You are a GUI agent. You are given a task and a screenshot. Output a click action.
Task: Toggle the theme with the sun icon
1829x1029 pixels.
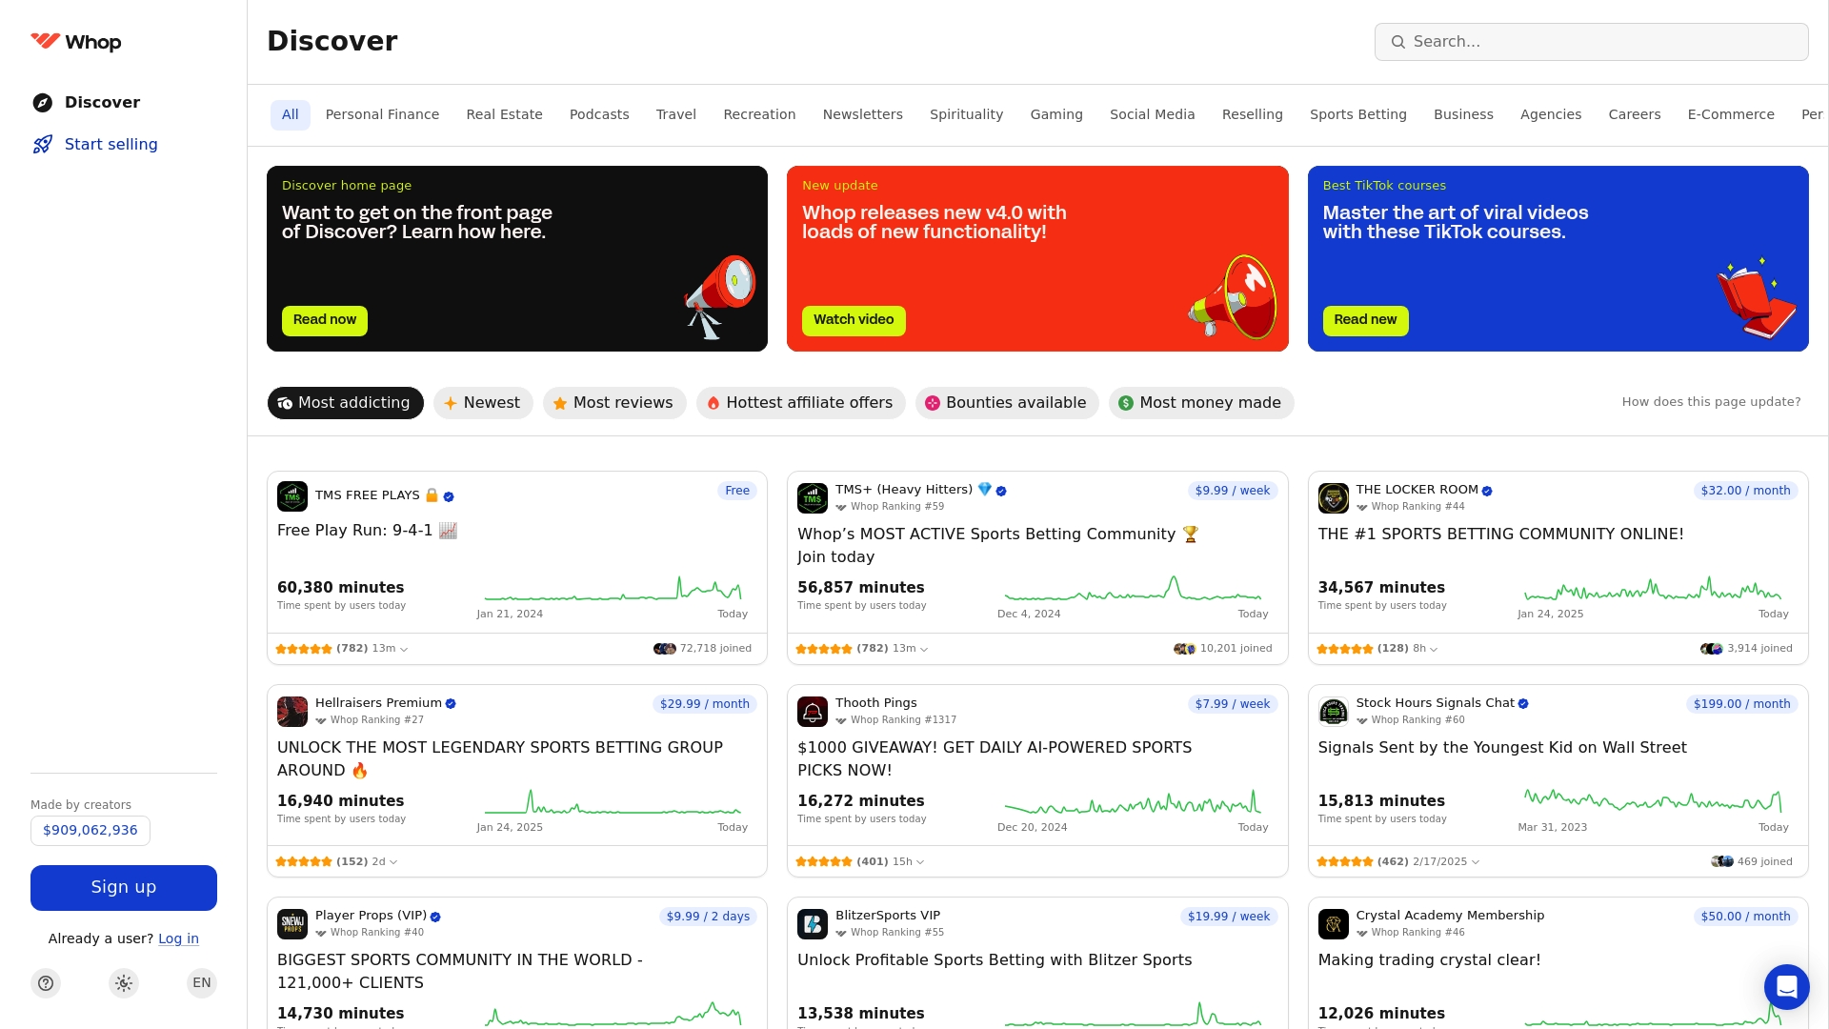123,982
